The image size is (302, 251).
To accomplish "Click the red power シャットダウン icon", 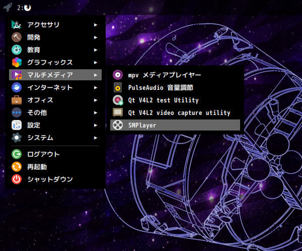I will [x=17, y=179].
